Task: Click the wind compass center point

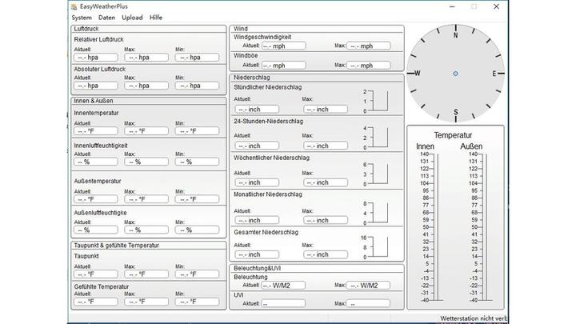Action: tap(455, 74)
